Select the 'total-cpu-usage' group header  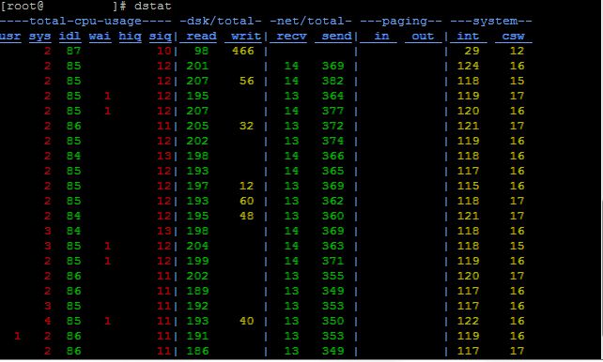coord(85,22)
